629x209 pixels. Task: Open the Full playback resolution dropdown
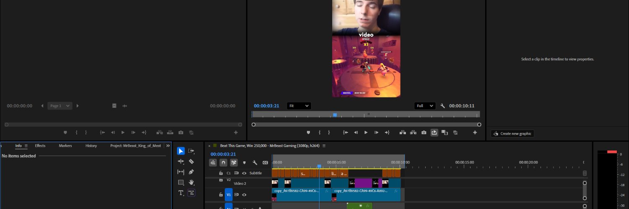click(x=425, y=106)
